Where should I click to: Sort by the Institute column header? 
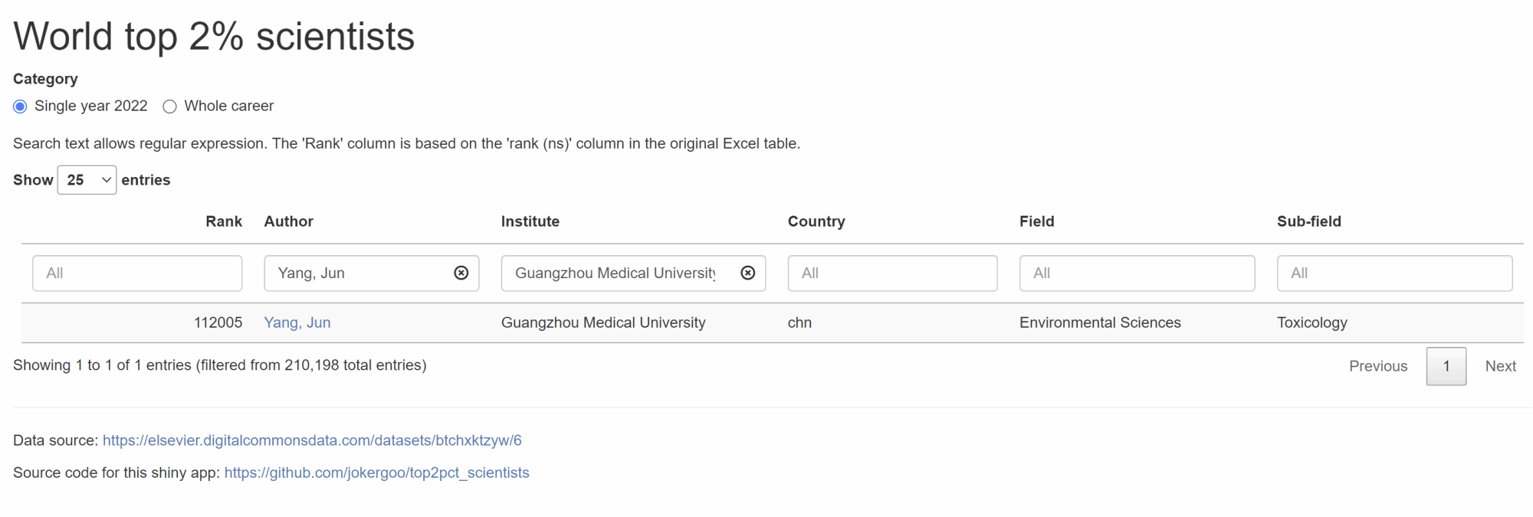tap(530, 221)
